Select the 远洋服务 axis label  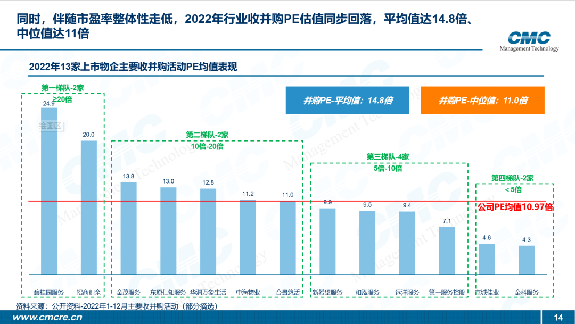[x=407, y=293]
